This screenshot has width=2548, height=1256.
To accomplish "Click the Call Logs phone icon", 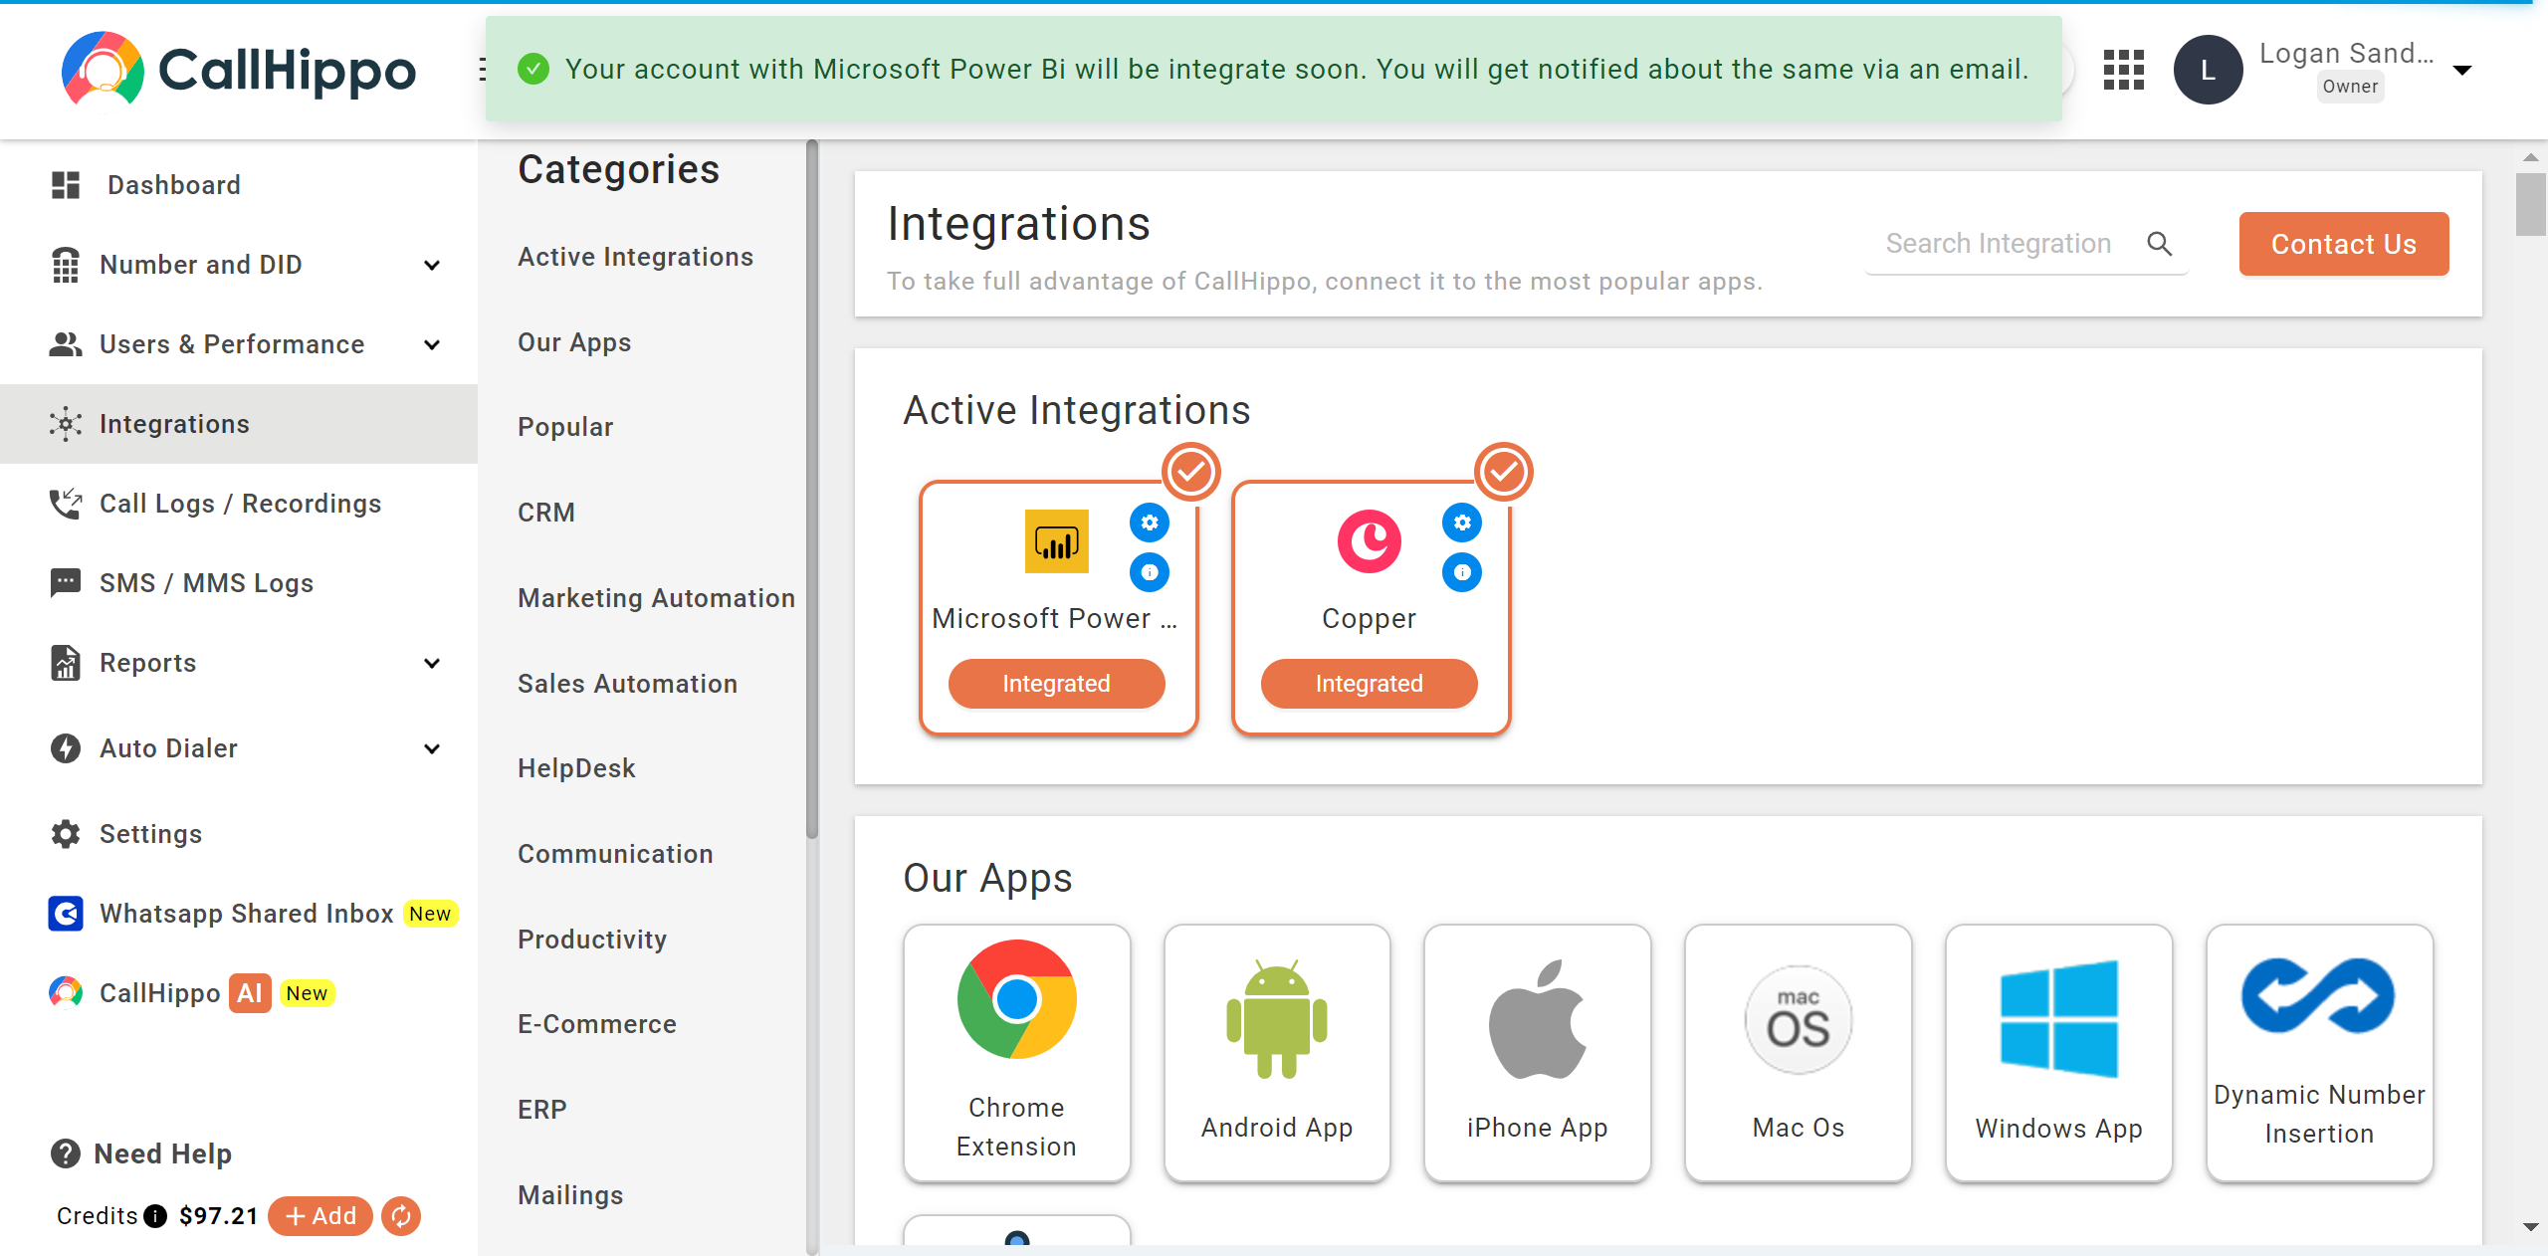I will pyautogui.click(x=66, y=504).
